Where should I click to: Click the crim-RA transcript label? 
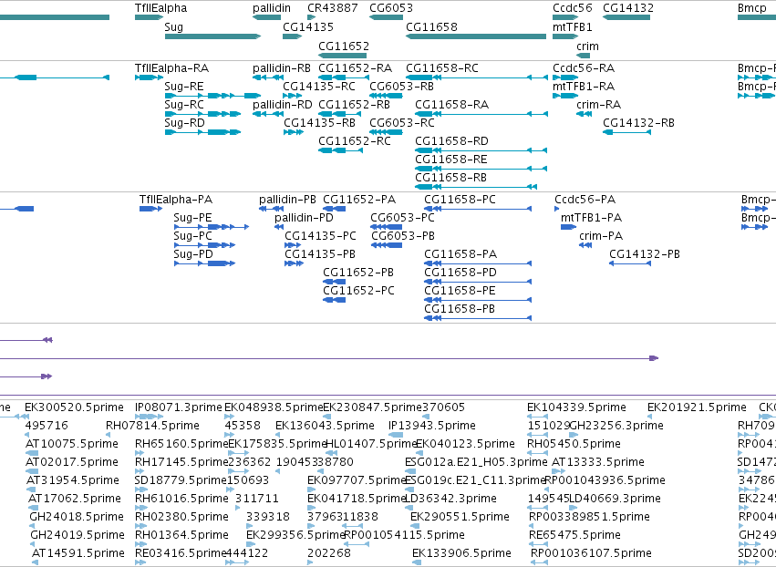pyautogui.click(x=598, y=105)
